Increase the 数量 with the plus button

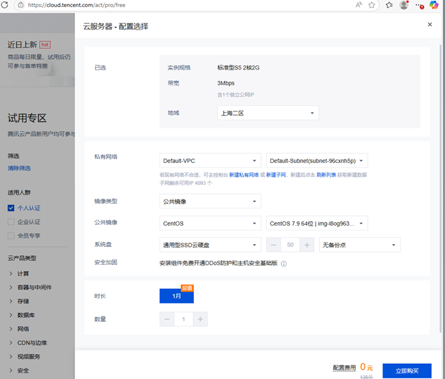coord(200,319)
